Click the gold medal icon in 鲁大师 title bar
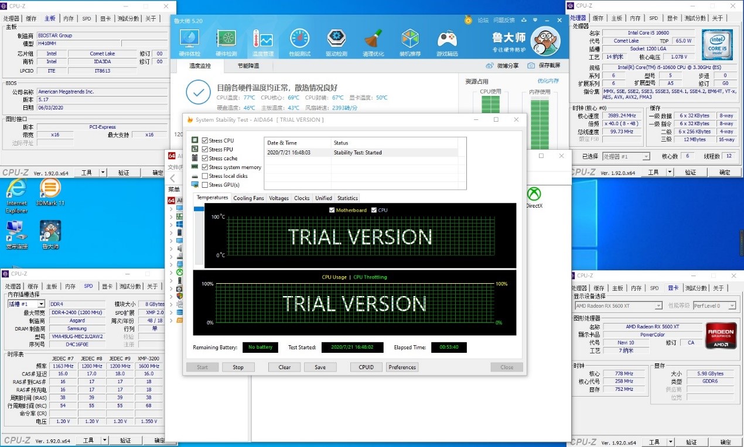This screenshot has width=744, height=447. click(468, 20)
